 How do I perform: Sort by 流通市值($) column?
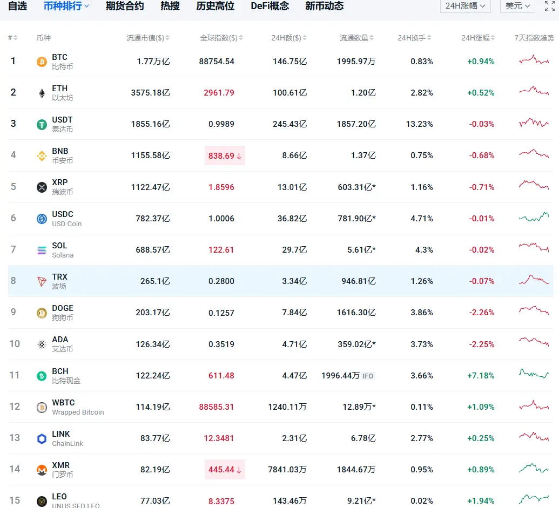pos(148,38)
